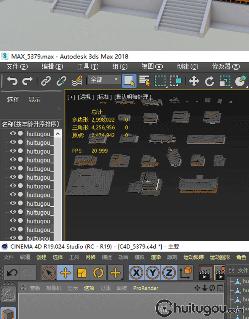The width and height of the screenshot is (249, 319).
Task: Open the 修改器(M) menu in 3ds Max
Action: coord(226,66)
